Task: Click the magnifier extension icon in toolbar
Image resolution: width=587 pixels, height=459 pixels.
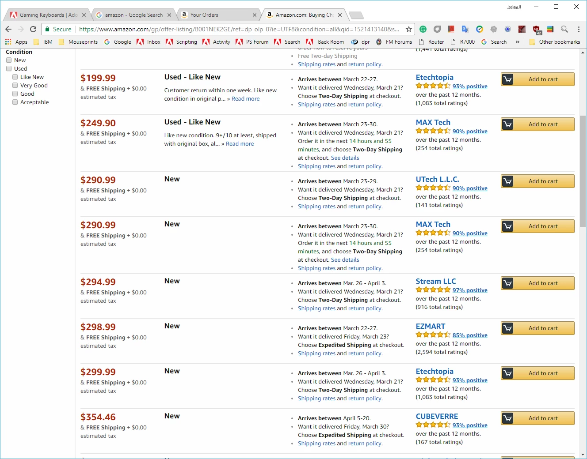Action: tap(564, 29)
